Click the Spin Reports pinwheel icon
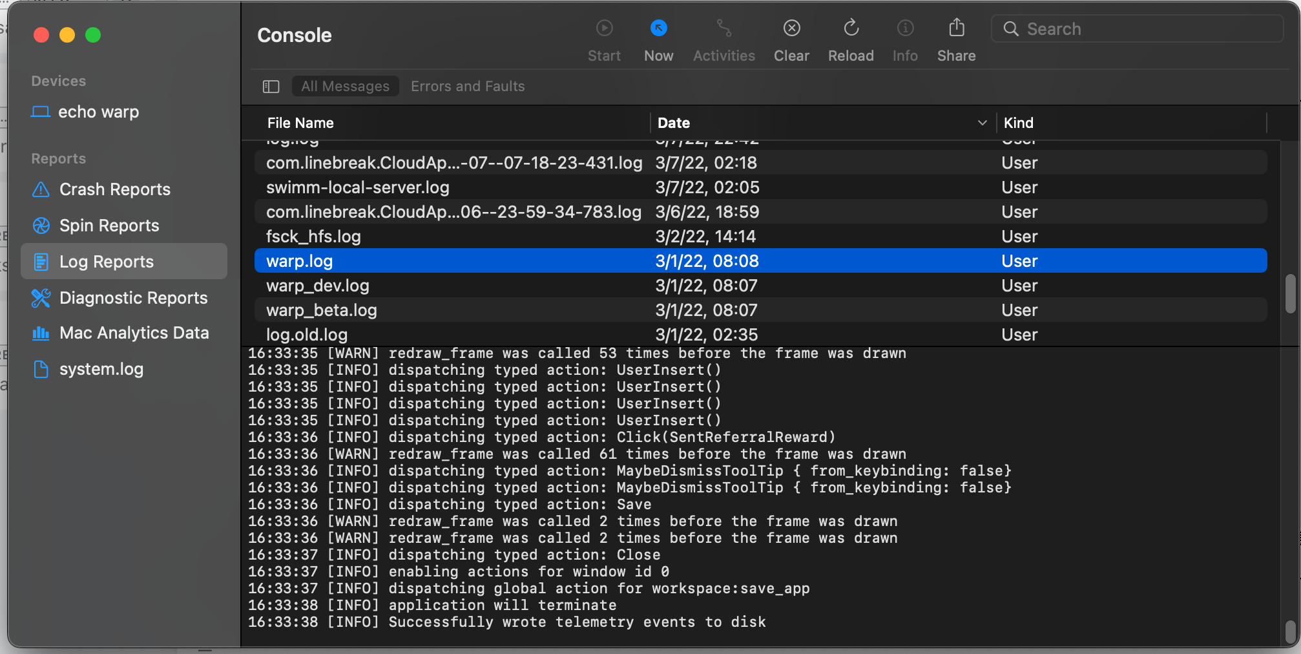1301x654 pixels. pyautogui.click(x=41, y=226)
